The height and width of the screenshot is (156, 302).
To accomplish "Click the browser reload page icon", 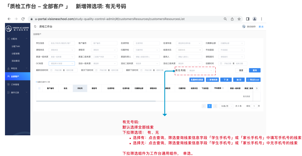I will (23, 19).
